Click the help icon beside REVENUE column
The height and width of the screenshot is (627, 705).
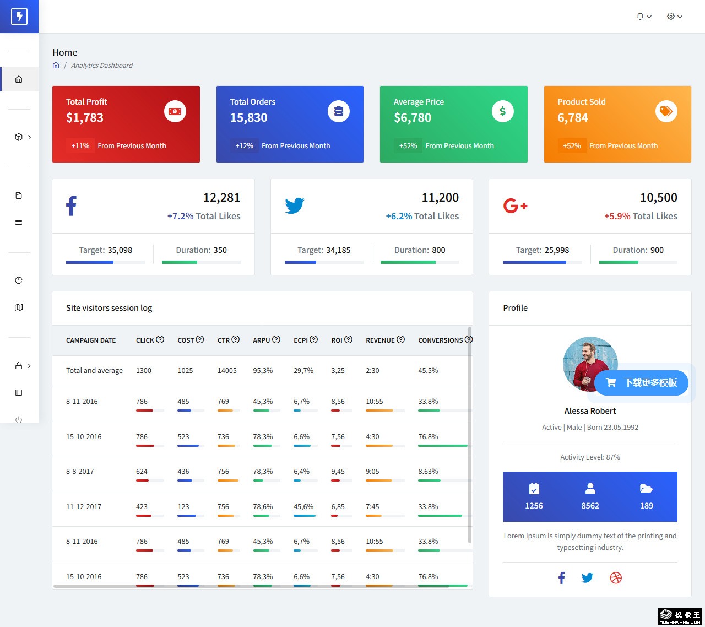click(401, 340)
